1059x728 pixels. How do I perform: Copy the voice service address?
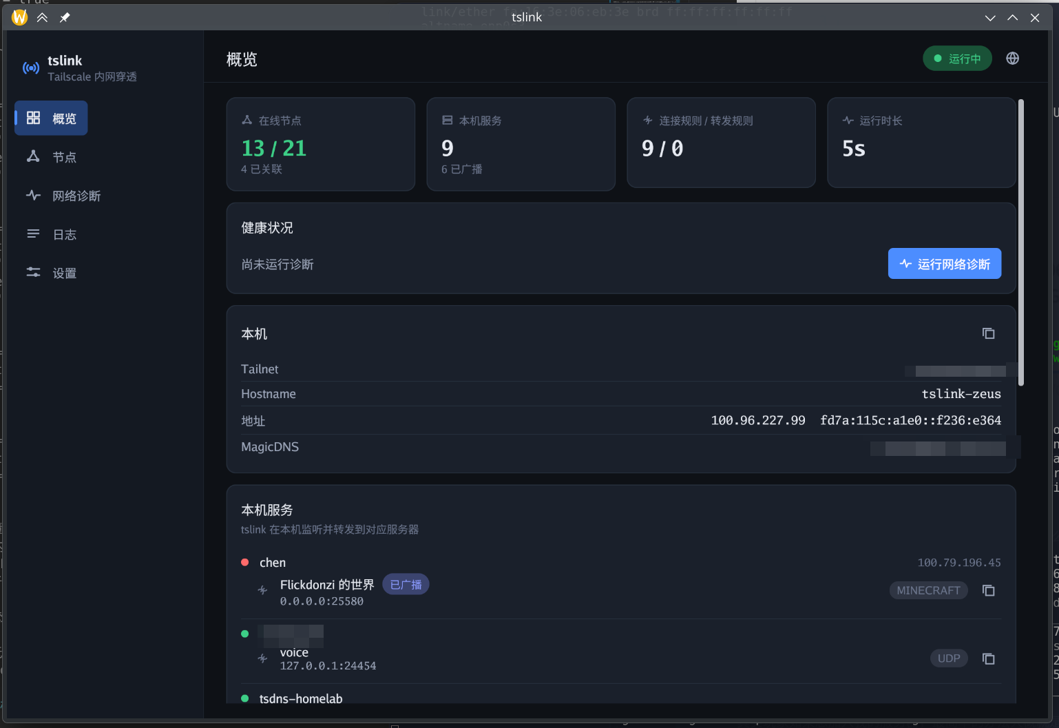(988, 658)
